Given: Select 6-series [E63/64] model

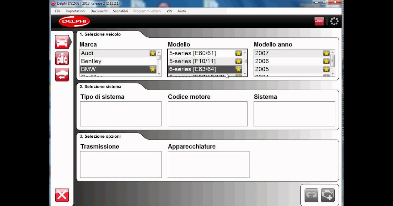Looking at the screenshot, I should (205, 69).
